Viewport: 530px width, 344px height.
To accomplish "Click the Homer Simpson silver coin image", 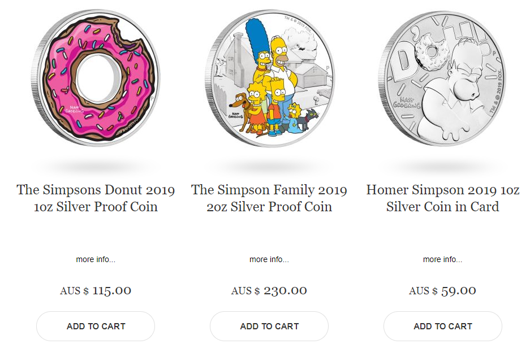I will tap(443, 79).
